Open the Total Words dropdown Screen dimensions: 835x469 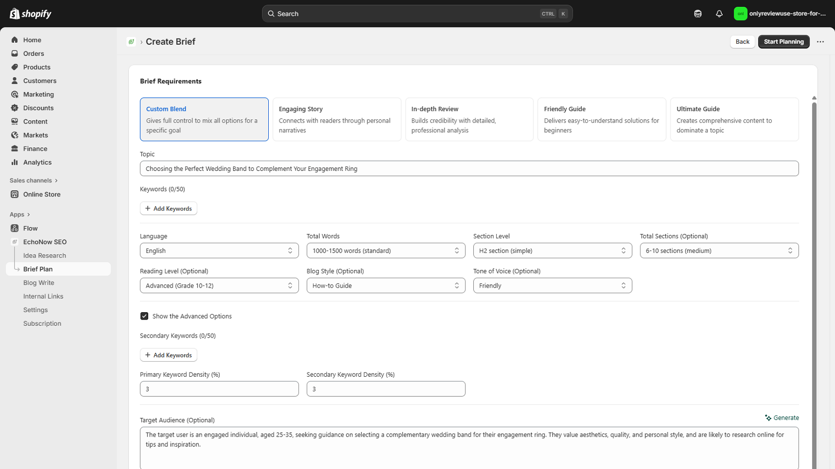point(385,250)
